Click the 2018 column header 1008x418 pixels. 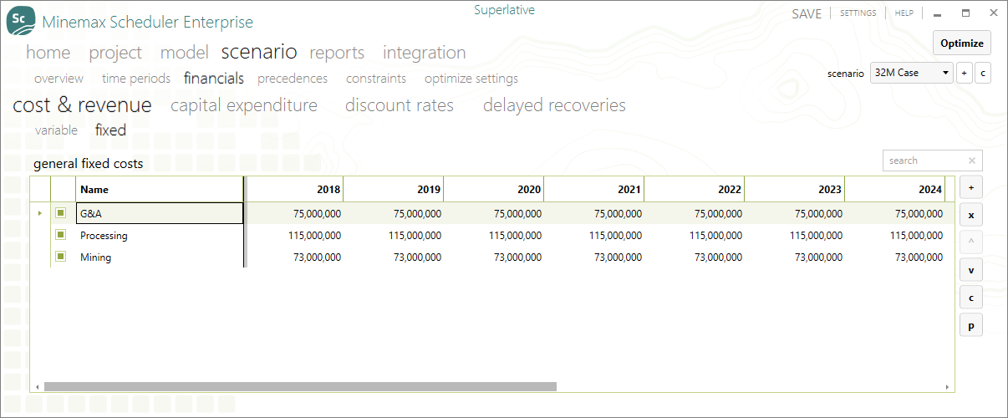coord(294,190)
